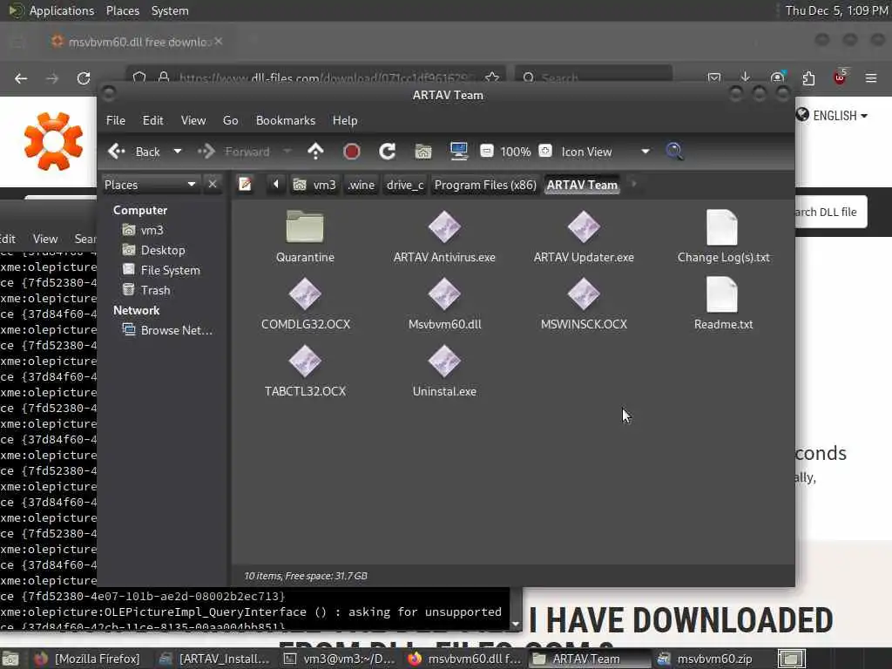Show earlier path segments with left arrow
The height and width of the screenshot is (669, 892).
276,185
